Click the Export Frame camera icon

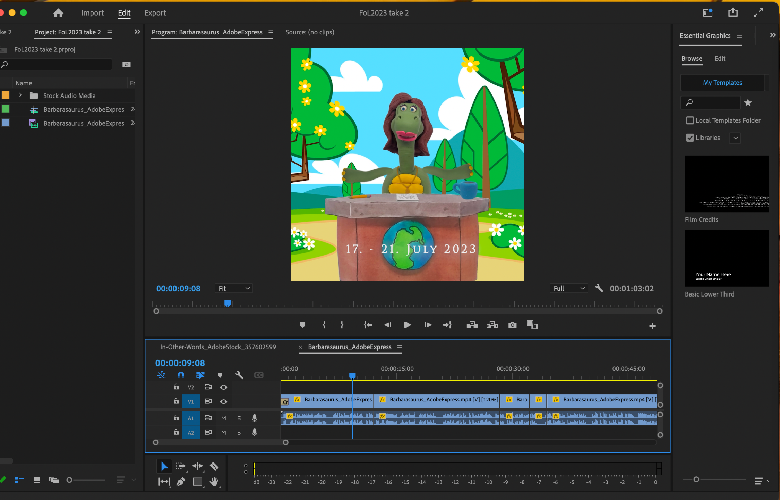pos(512,325)
